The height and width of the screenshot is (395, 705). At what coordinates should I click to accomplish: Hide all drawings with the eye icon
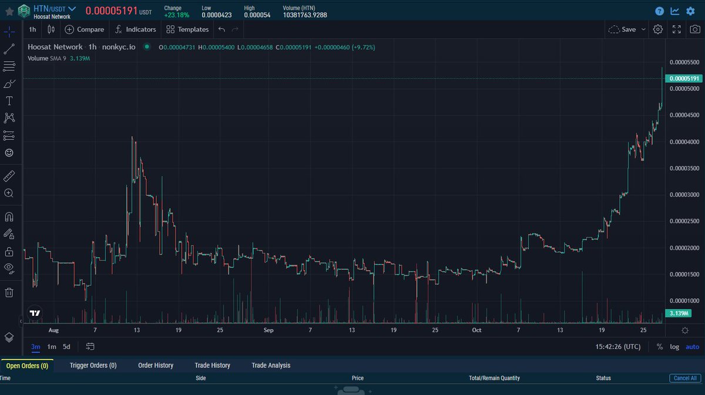tap(8, 268)
